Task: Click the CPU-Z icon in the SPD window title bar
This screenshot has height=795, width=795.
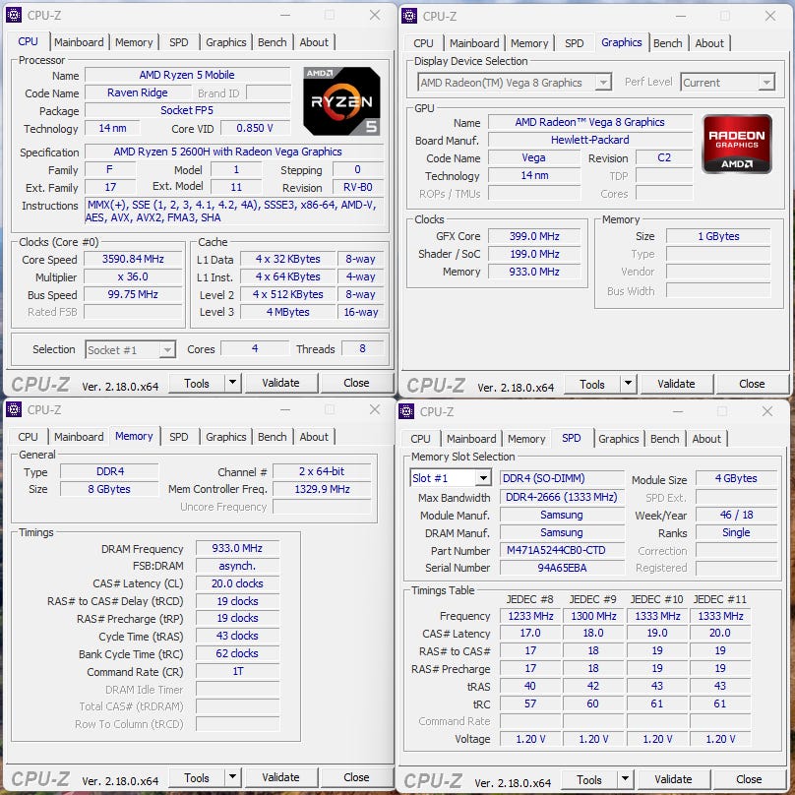Action: [x=406, y=411]
